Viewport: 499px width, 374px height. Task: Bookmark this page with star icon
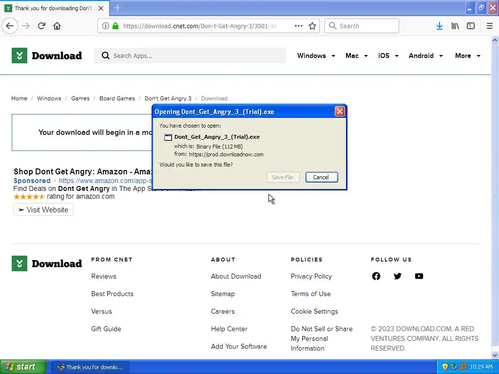[x=312, y=26]
